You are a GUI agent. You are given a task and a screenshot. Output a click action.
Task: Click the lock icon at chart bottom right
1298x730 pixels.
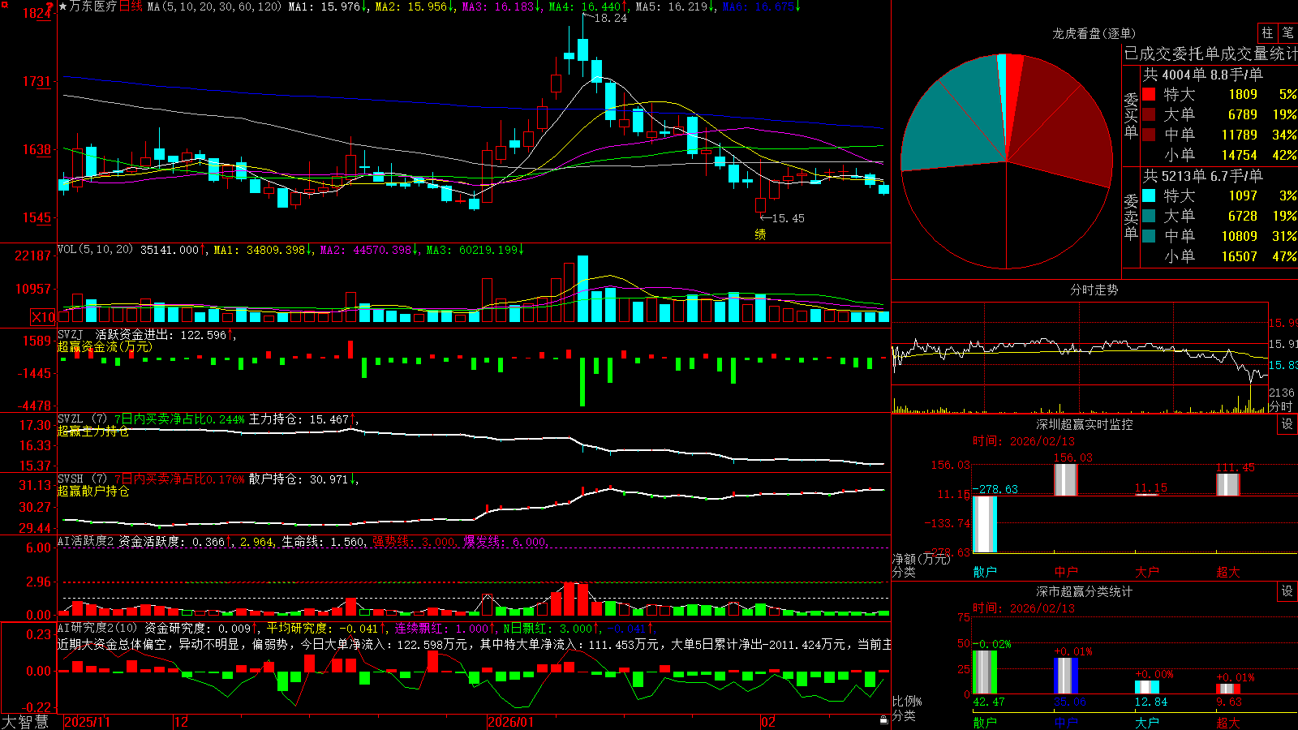point(883,720)
